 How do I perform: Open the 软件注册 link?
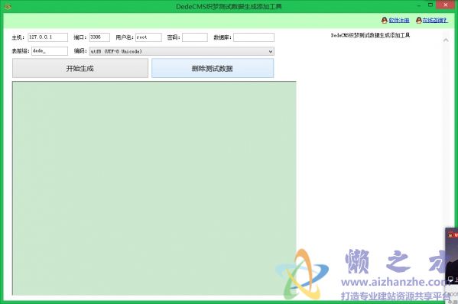coord(399,20)
